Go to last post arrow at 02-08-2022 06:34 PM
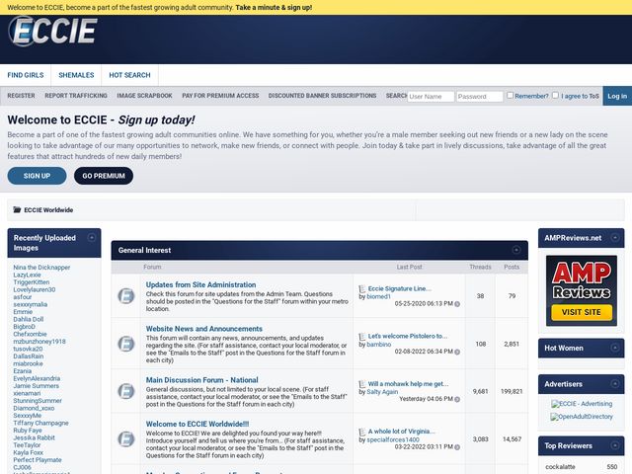 [457, 352]
